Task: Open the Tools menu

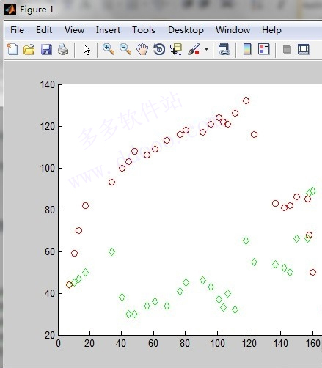Action: pyautogui.click(x=144, y=30)
